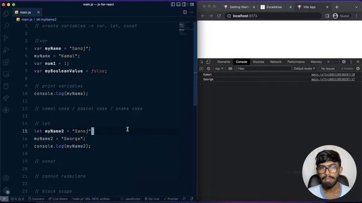The height and width of the screenshot is (203, 362).
Task: Click Prettier in the status bar
Action: (171, 199)
